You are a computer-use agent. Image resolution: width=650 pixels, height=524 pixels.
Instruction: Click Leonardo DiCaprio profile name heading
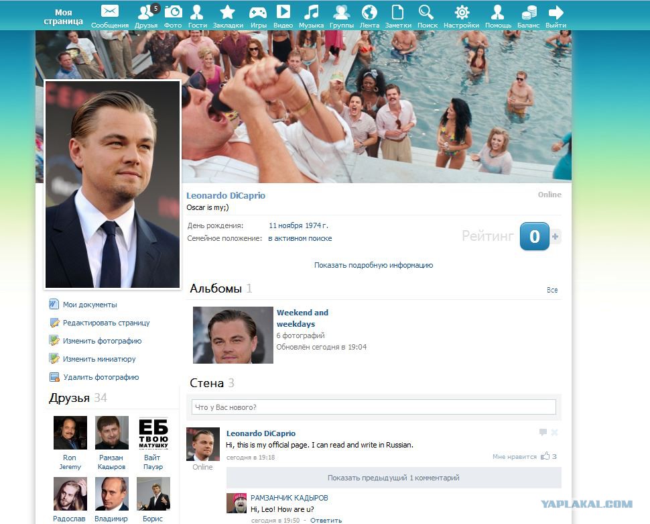pos(226,195)
